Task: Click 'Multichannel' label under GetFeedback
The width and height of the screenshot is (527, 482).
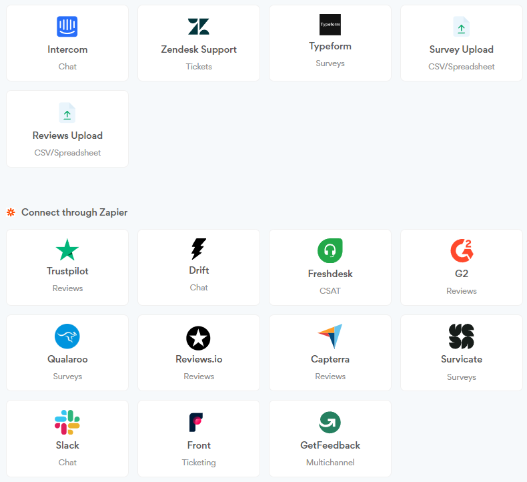Action: tap(330, 463)
